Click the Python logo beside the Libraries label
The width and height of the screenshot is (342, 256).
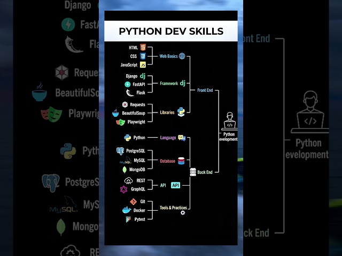click(181, 112)
